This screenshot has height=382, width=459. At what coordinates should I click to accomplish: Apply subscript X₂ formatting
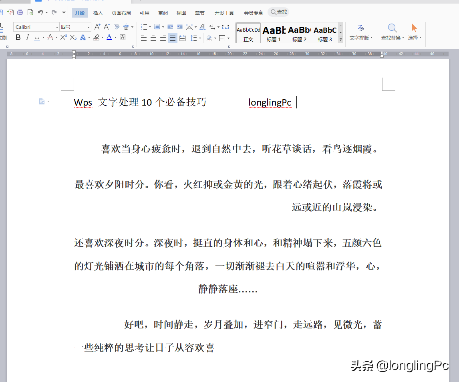(x=73, y=38)
